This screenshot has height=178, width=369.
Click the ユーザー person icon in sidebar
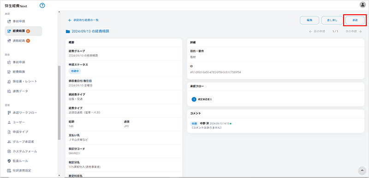[9, 122]
